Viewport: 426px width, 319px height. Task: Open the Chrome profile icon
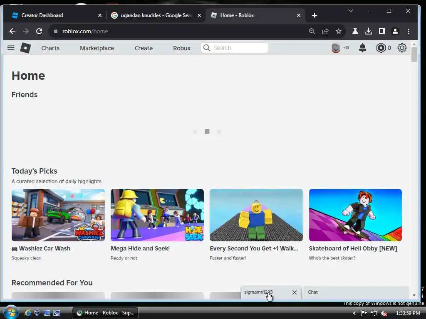(395, 31)
